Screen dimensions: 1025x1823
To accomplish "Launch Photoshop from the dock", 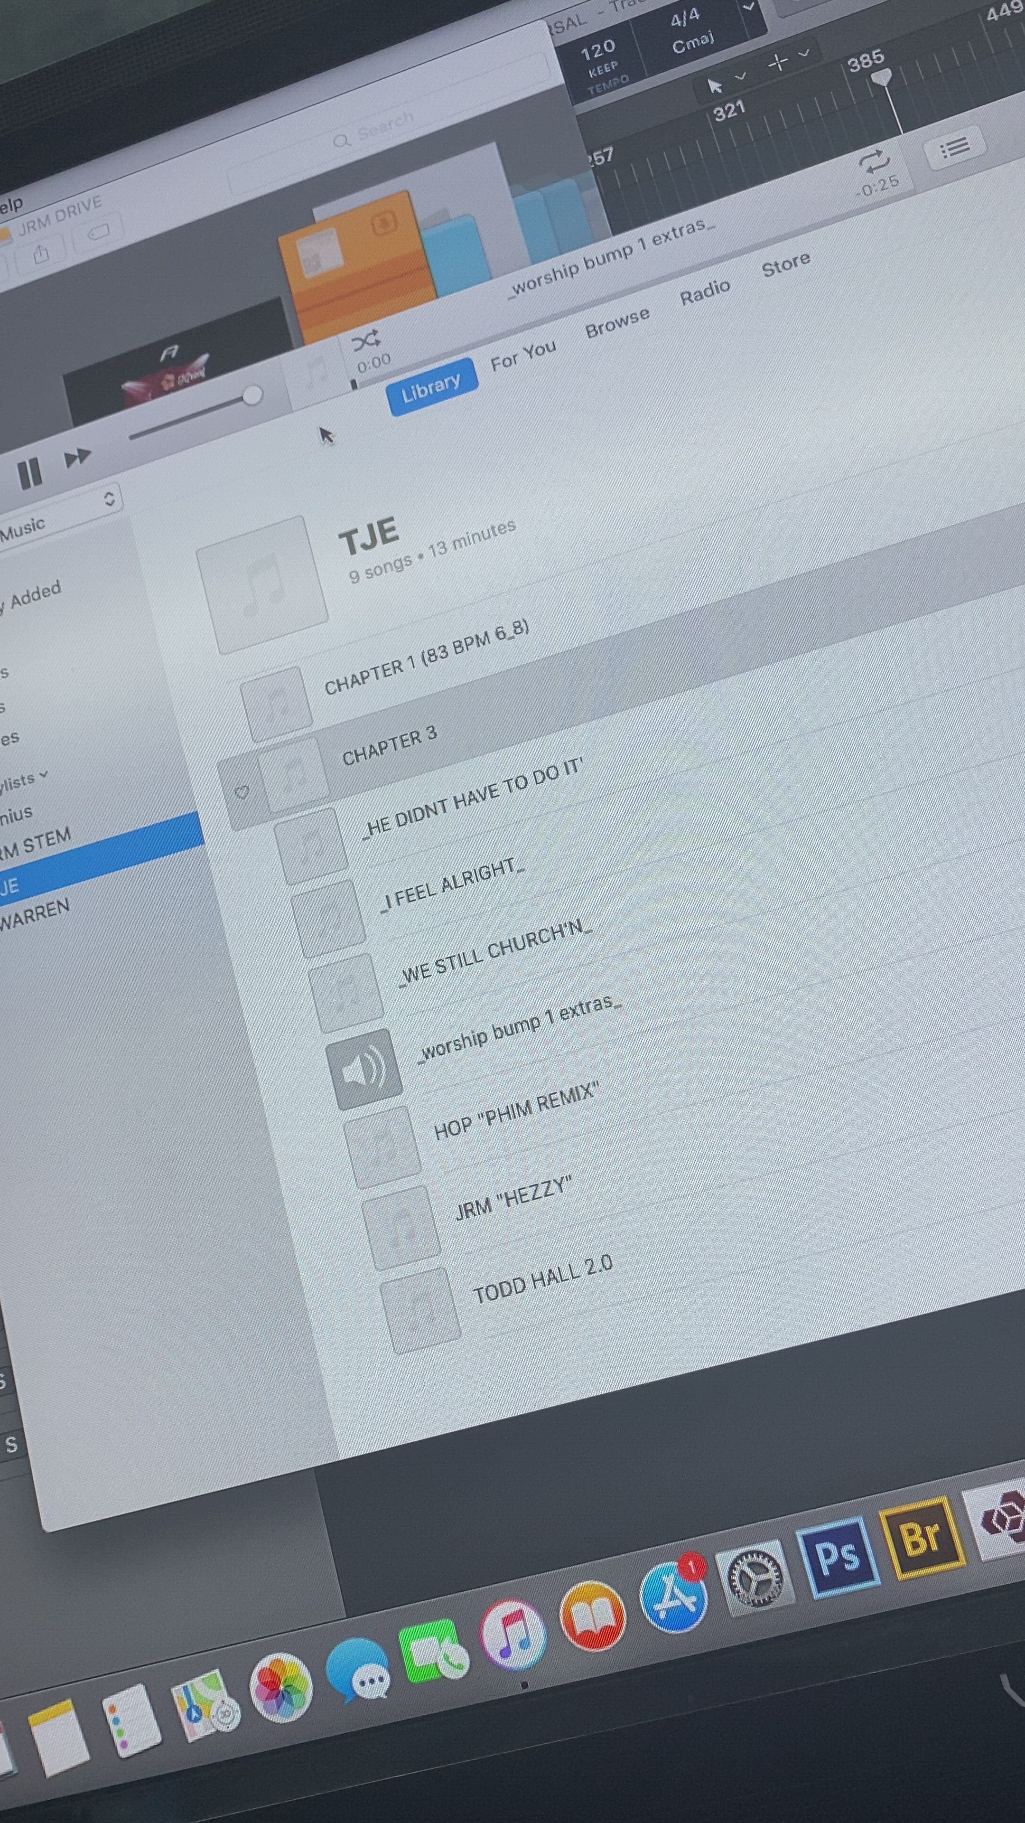I will [x=837, y=1558].
